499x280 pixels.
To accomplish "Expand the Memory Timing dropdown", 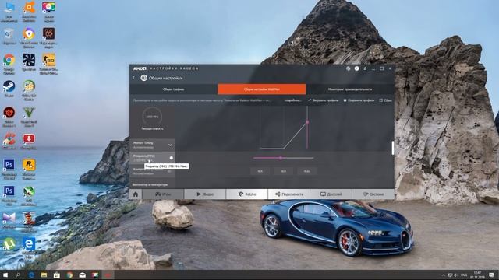I will pyautogui.click(x=152, y=145).
